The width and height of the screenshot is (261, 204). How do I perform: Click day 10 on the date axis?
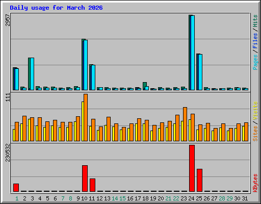[84, 198]
